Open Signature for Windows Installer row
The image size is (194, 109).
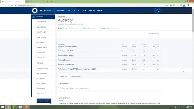coord(124,46)
